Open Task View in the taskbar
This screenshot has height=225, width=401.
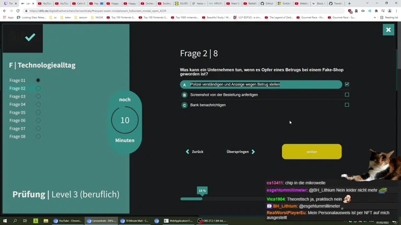pyautogui.click(x=25, y=221)
